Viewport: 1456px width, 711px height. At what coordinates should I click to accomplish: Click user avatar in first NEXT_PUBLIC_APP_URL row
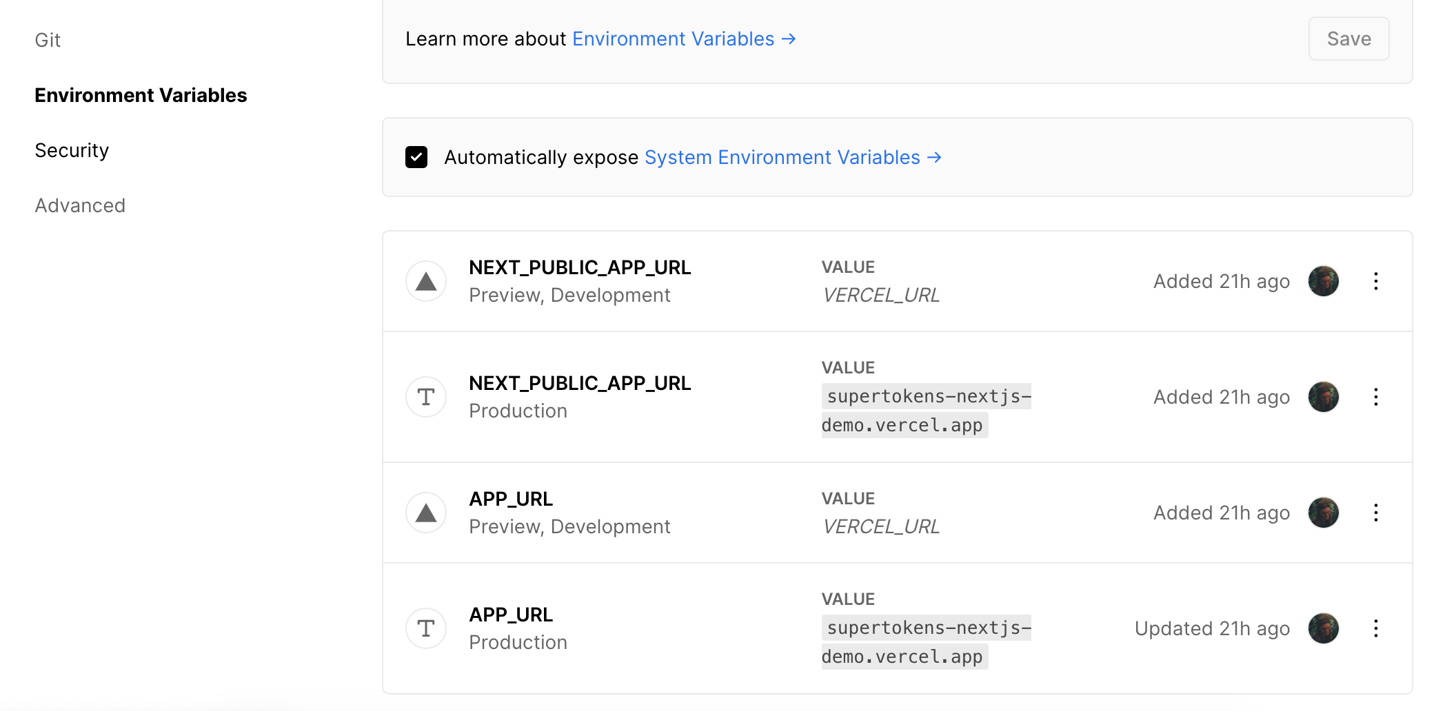(1324, 281)
